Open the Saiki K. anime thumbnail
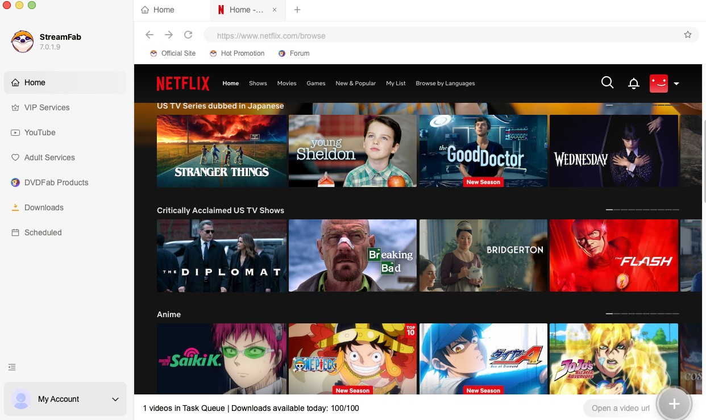Image resolution: width=706 pixels, height=420 pixels. pyautogui.click(x=222, y=359)
